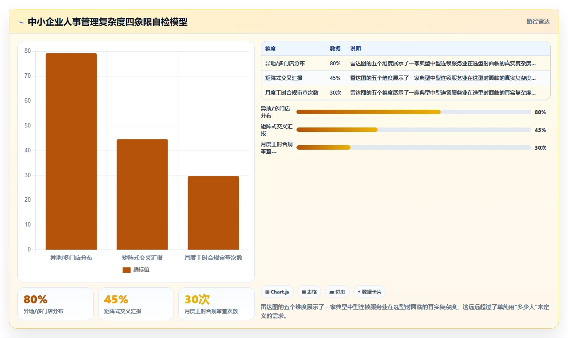568x338 pixels.
Task: Click the description in the 矩阵式交叉汇报 row
Action: pos(443,78)
